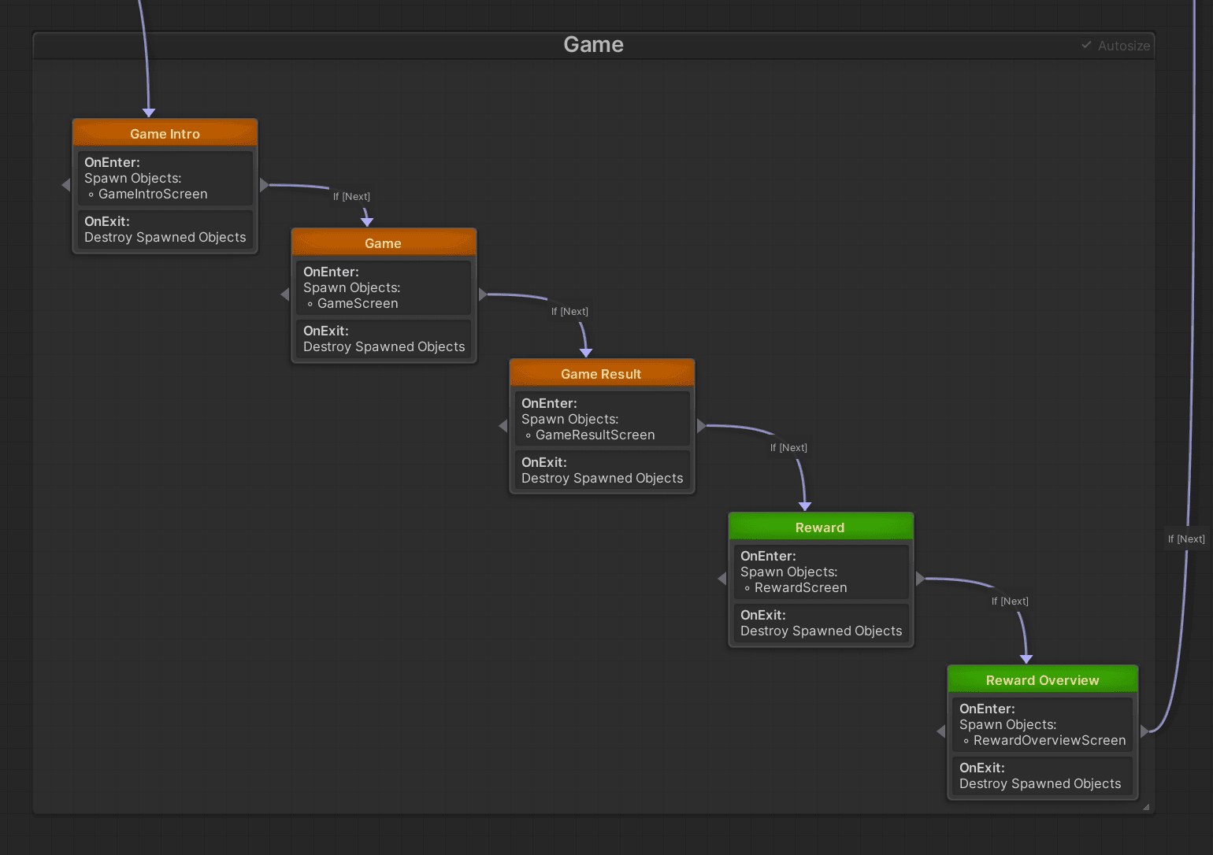Click the Game Result output port arrow

pyautogui.click(x=701, y=426)
